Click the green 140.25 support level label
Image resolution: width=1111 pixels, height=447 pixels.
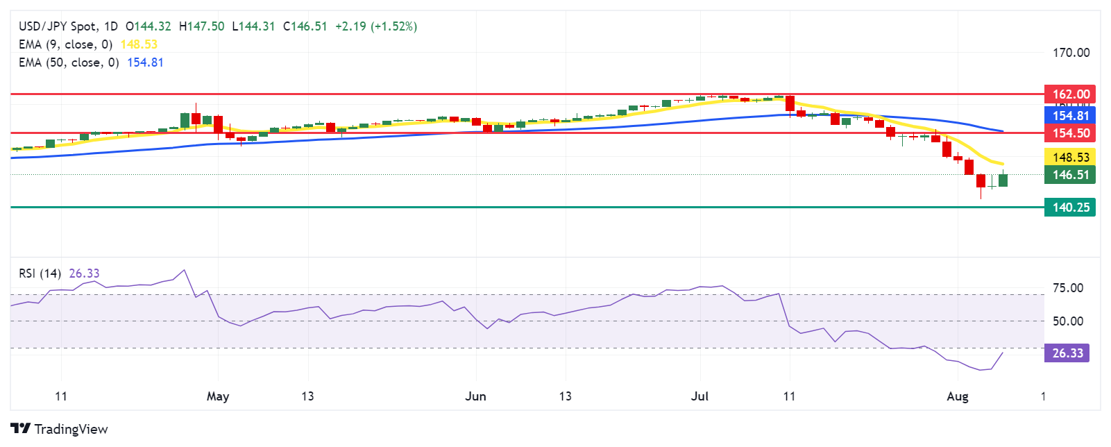tap(1069, 207)
